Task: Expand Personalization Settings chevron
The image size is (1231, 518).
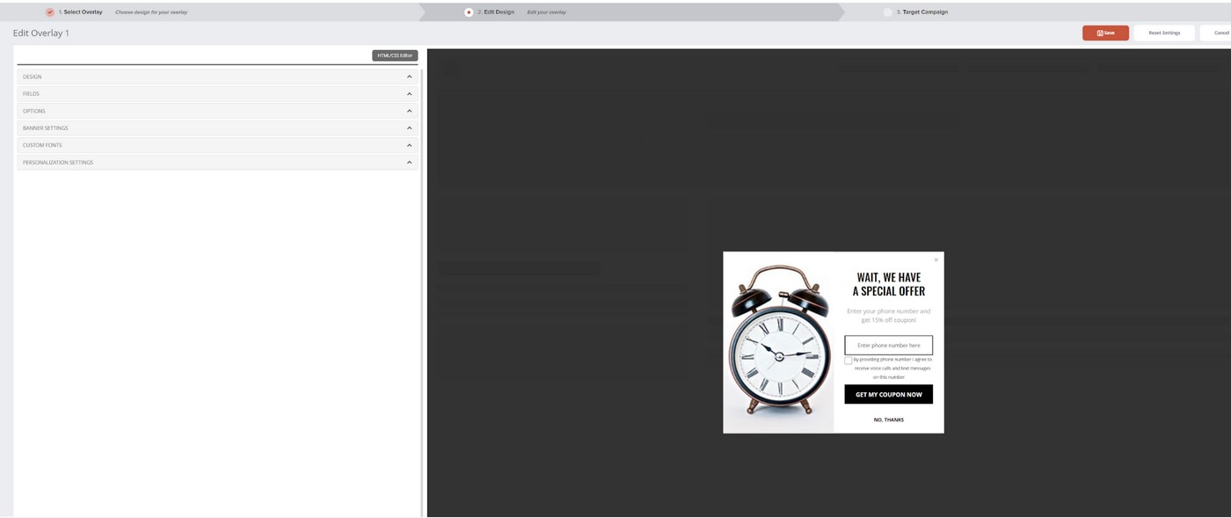Action: [x=409, y=162]
